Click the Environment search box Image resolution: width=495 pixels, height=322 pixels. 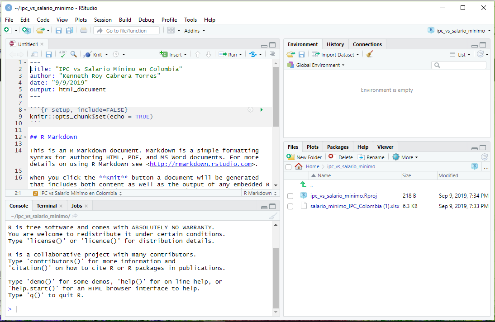click(x=459, y=65)
